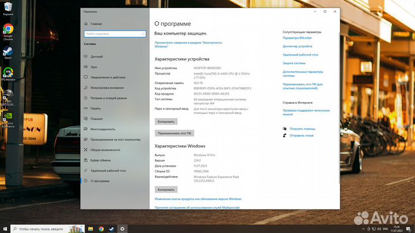This screenshot has width=415, height=233.
Task: Click the Settings gear on the taskbar
Action: point(122,229)
